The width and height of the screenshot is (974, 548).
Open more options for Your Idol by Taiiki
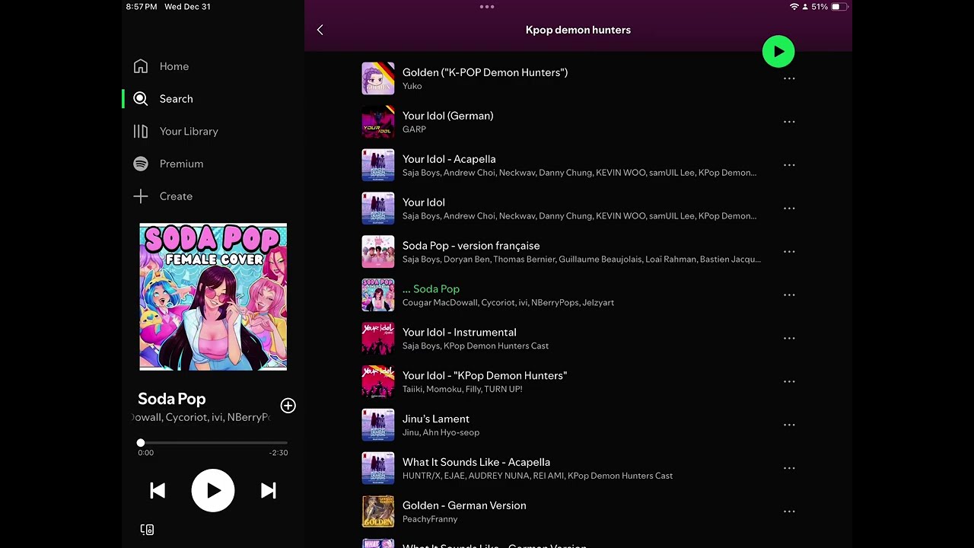[x=789, y=382]
